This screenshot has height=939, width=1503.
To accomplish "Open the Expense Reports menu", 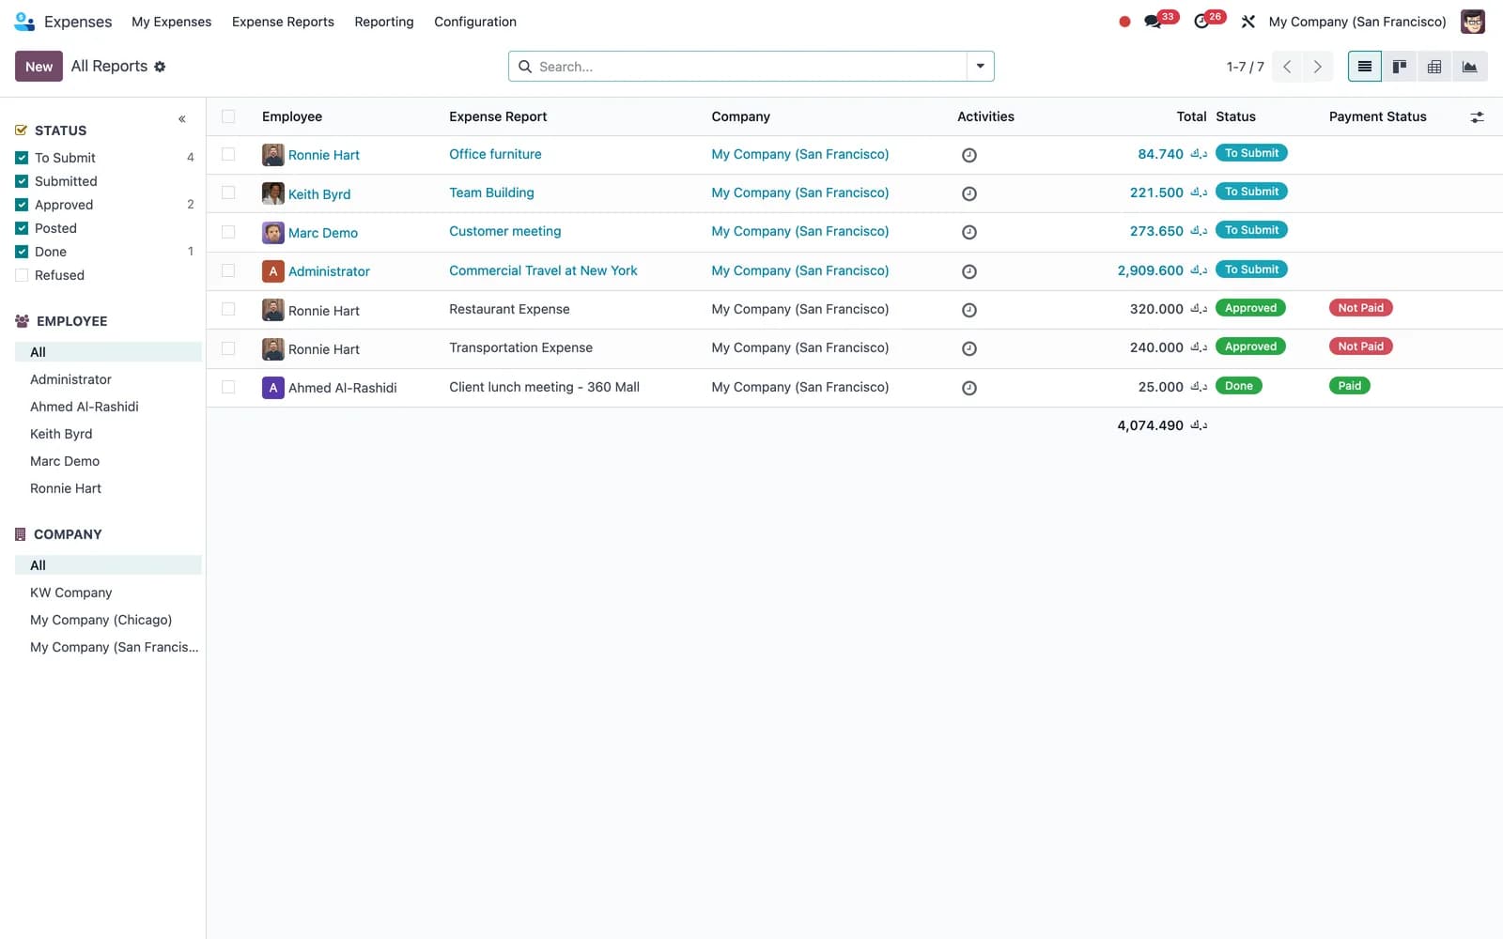I will pos(283,22).
